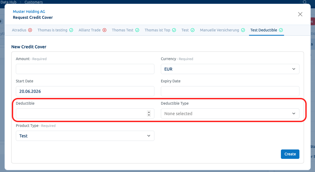
Task: Select the Thomas Test tab
Action: click(x=125, y=30)
